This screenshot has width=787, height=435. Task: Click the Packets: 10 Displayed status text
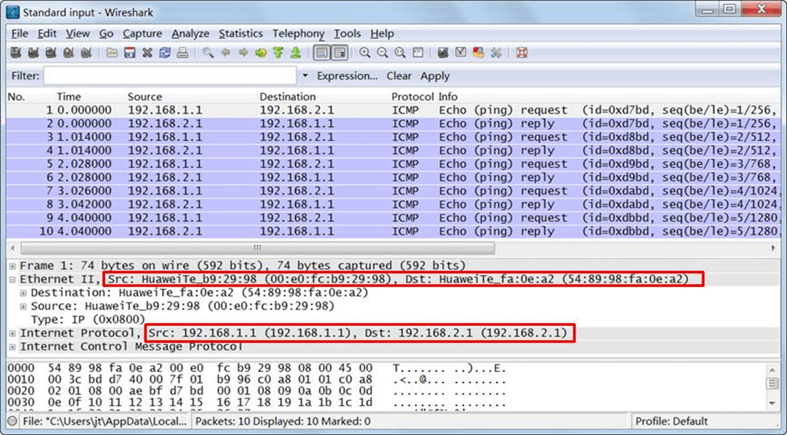pyautogui.click(x=283, y=421)
